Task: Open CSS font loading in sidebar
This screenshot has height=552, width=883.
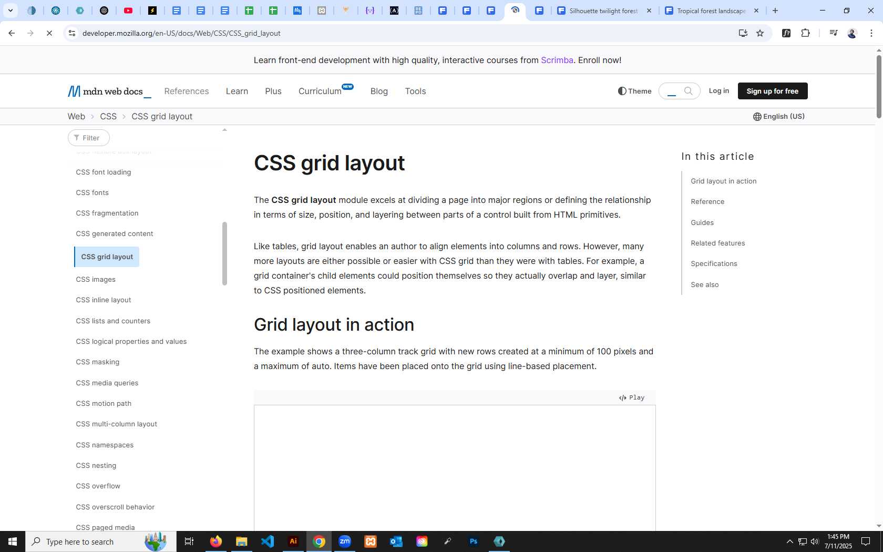Action: pos(104,172)
